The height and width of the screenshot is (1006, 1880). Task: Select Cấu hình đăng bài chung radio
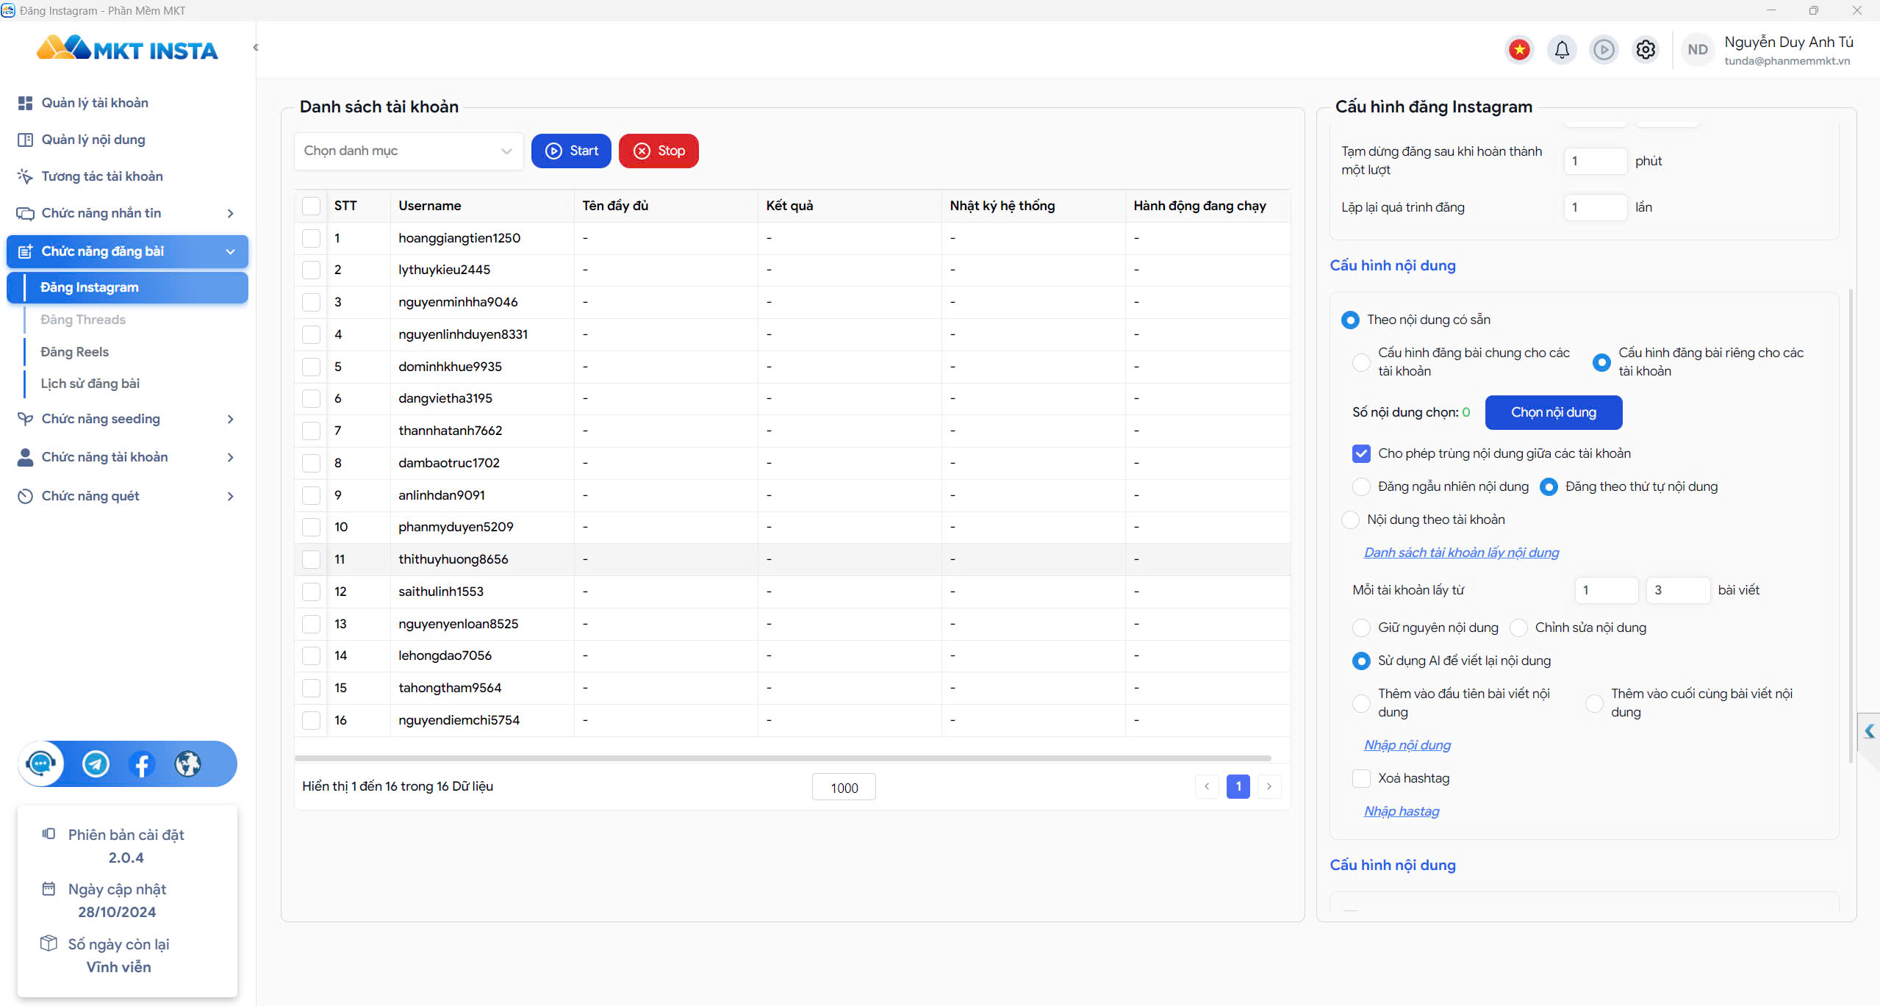[x=1361, y=362]
